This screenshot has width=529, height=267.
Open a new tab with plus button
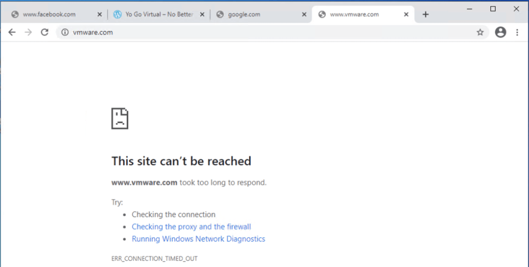(x=426, y=14)
